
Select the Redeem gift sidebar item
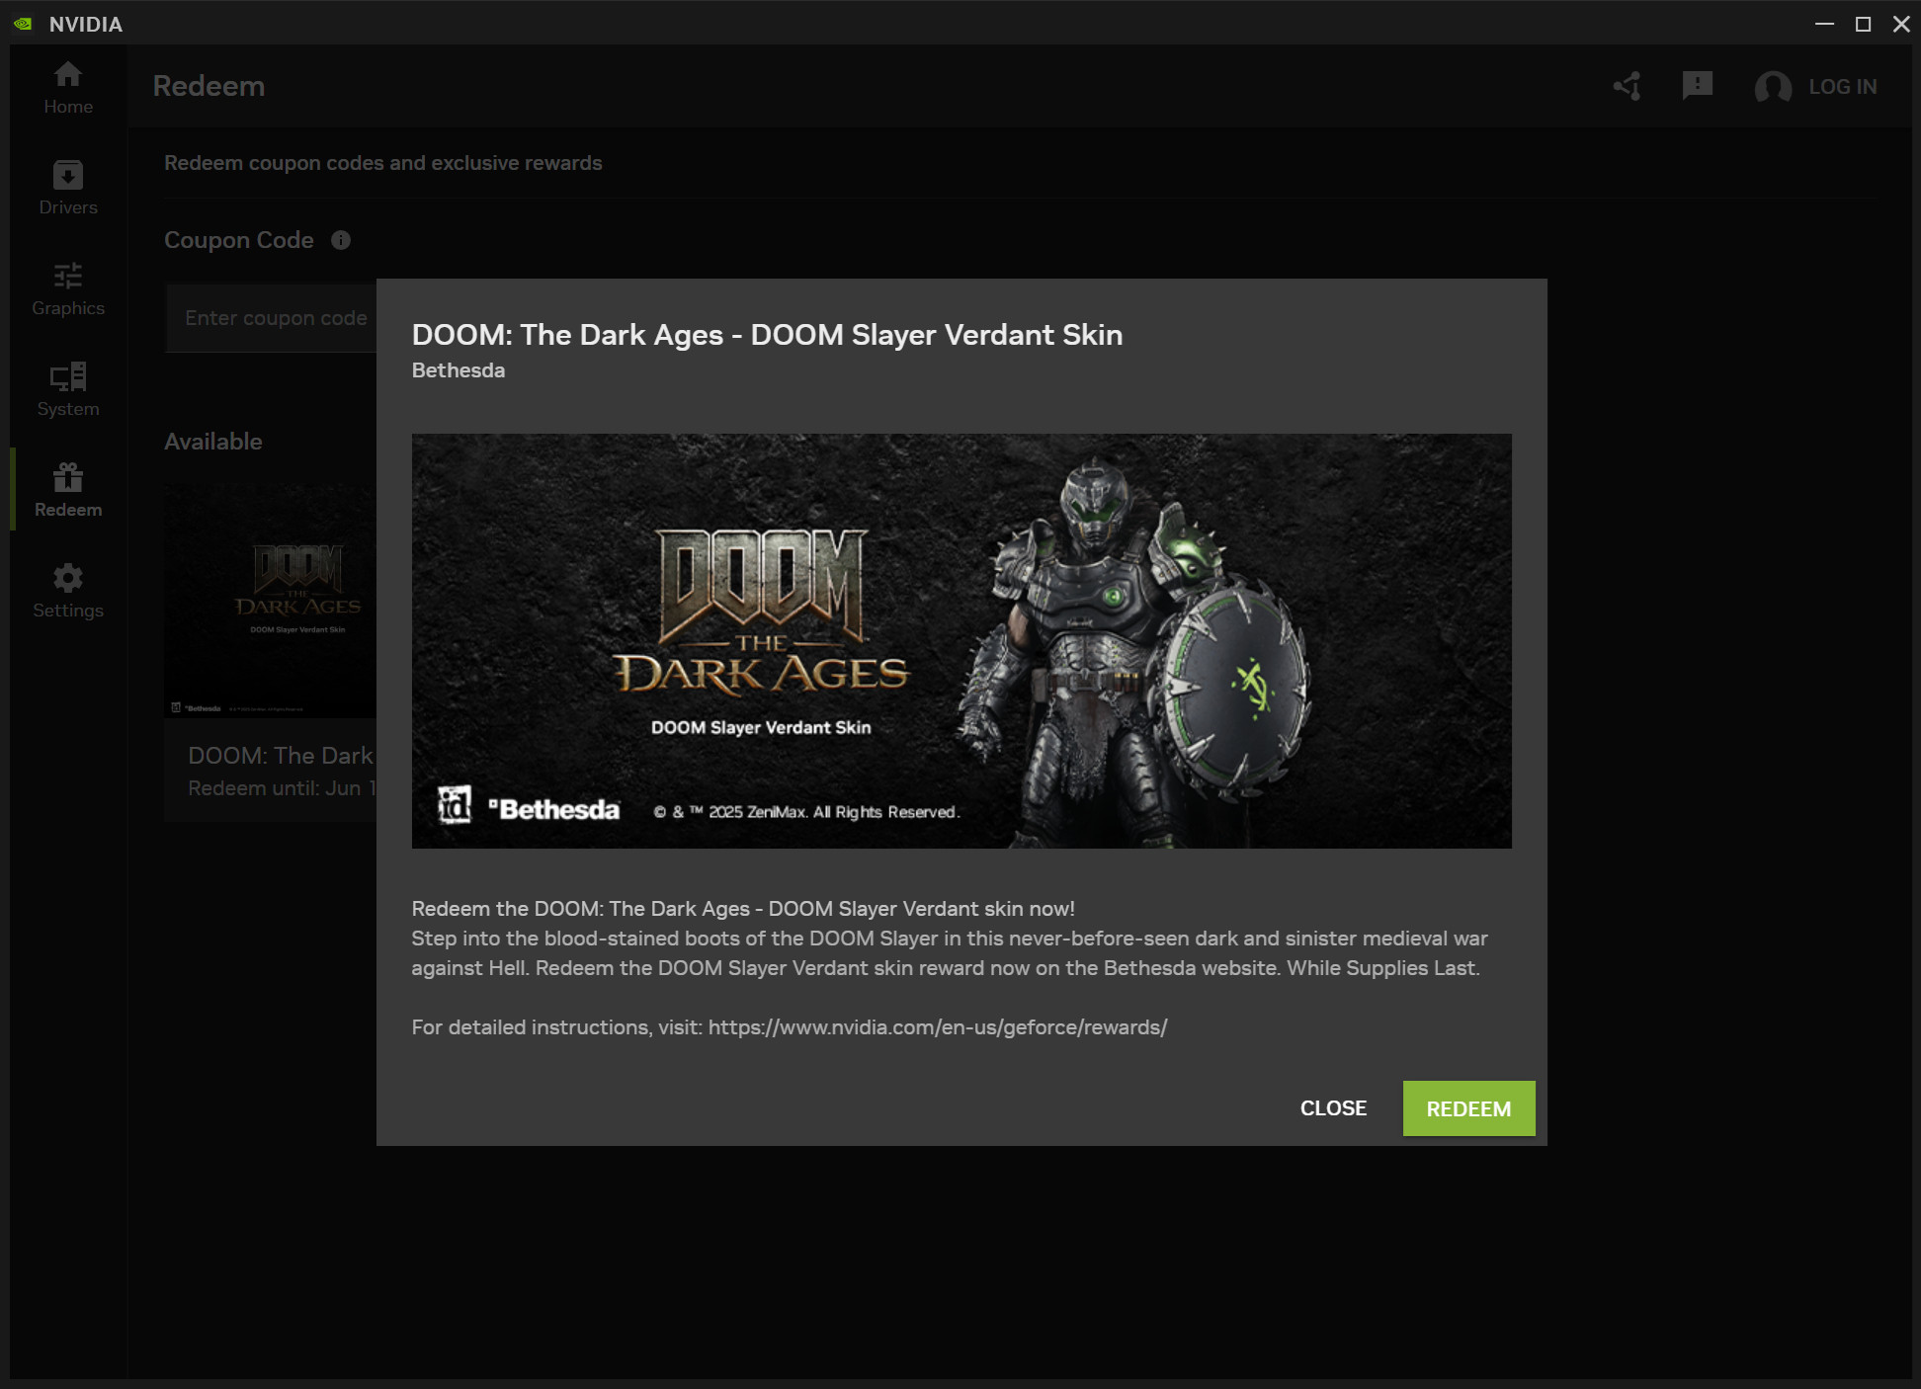pyautogui.click(x=68, y=490)
